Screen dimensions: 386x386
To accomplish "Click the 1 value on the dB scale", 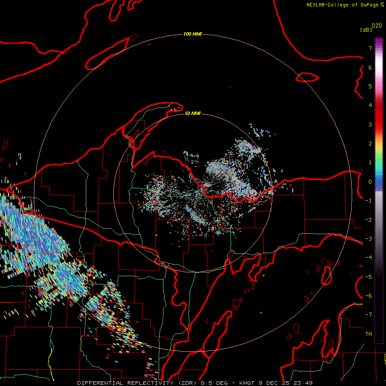I will [370, 163].
